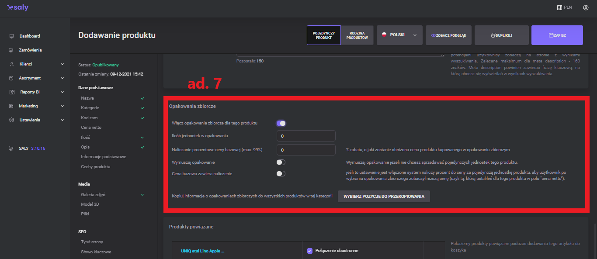Click Wybierz pozycje do przekopiowania button

(384, 197)
